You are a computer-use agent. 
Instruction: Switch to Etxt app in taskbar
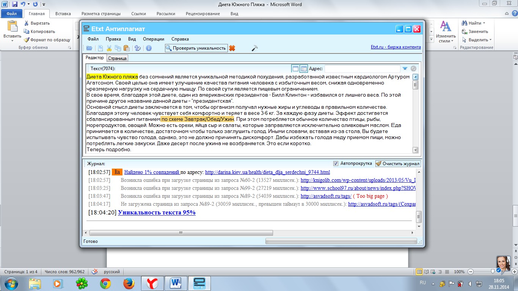pos(199,283)
